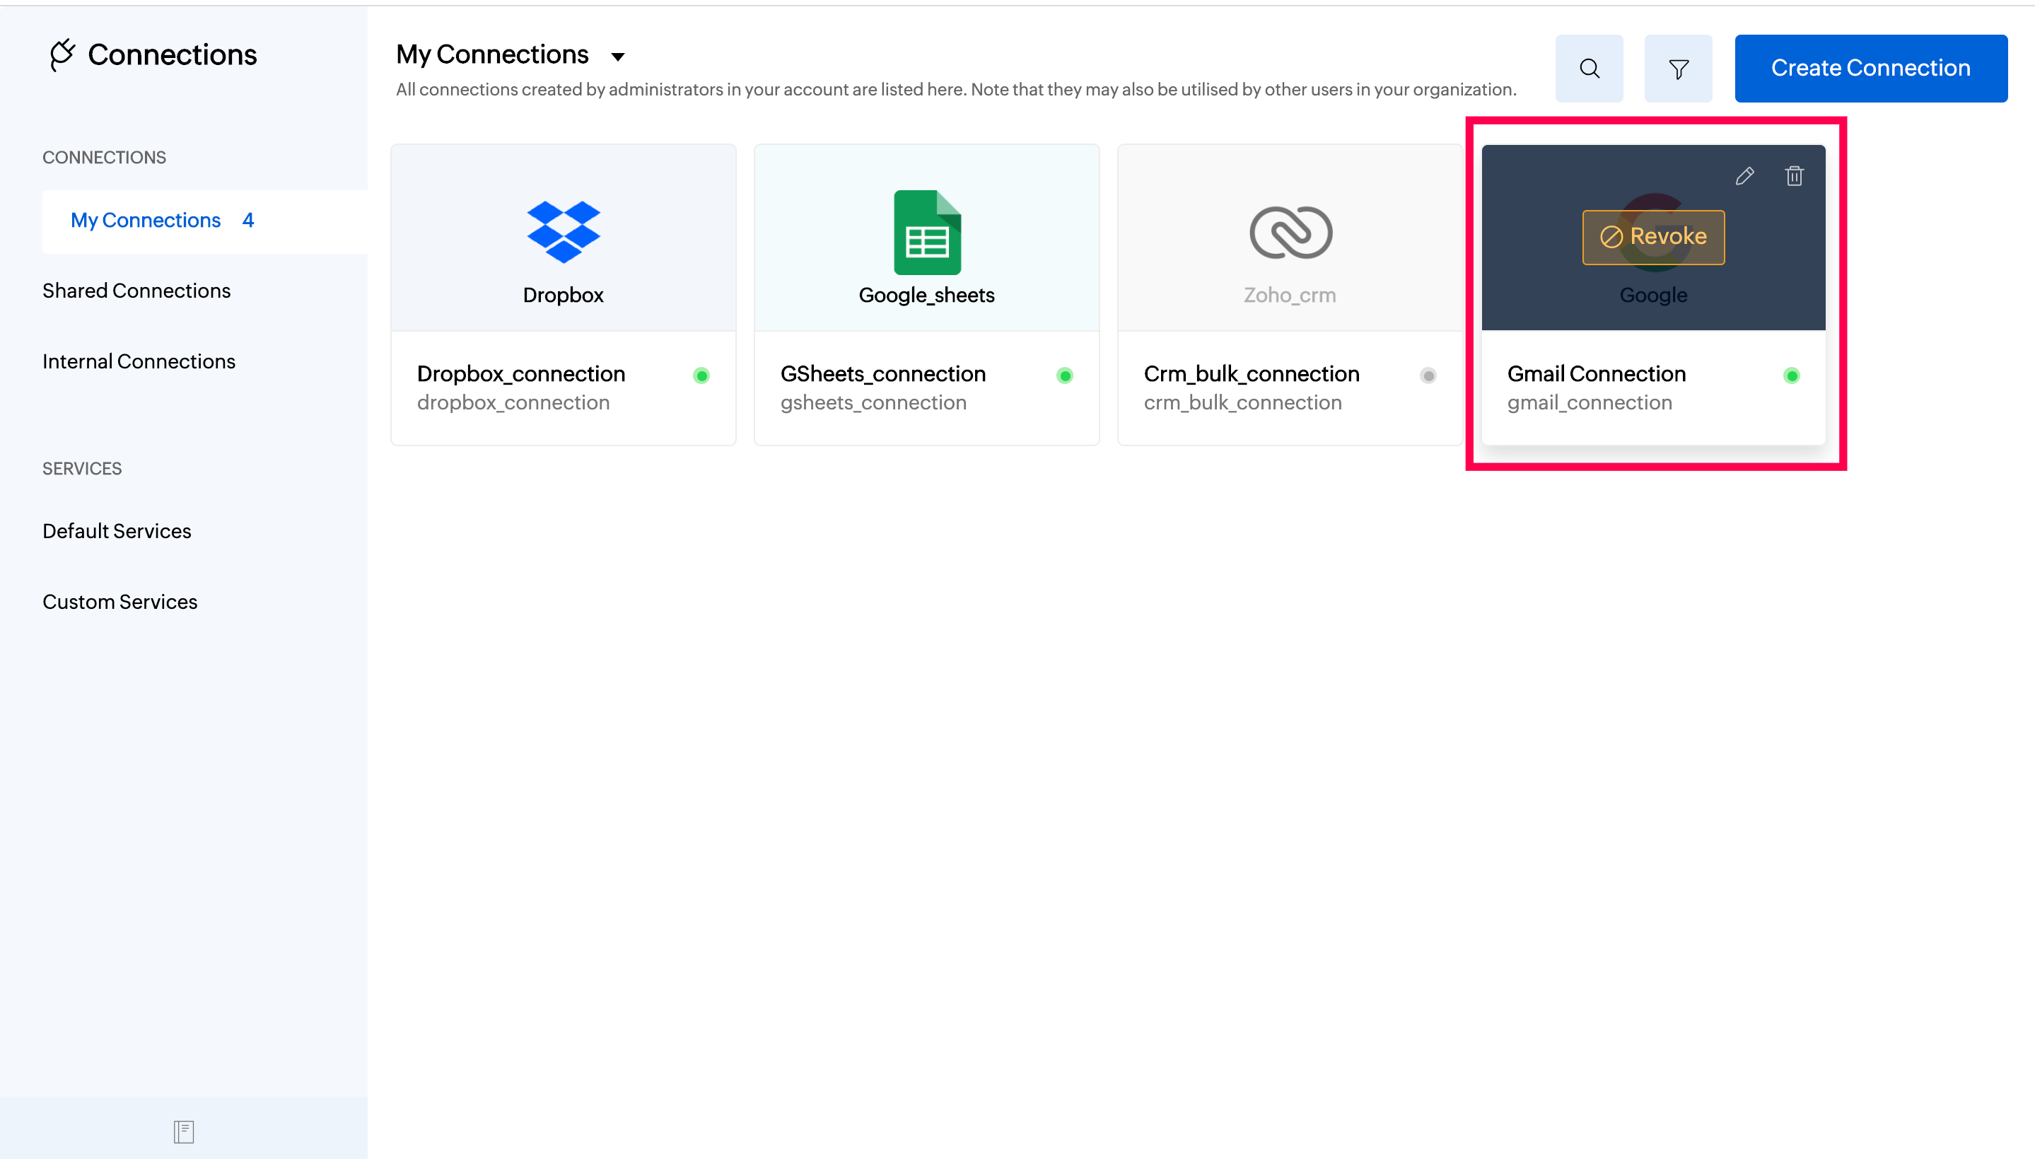Edit the Gmail Connection with pencil icon
Image resolution: width=2035 pixels, height=1159 pixels.
pos(1744,176)
